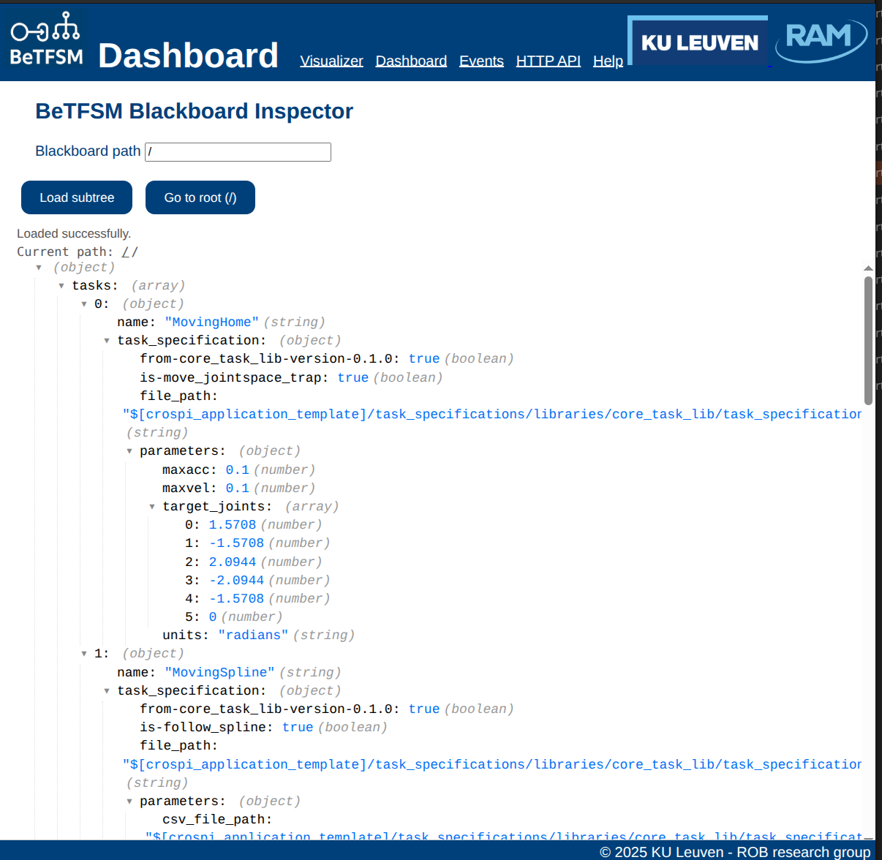Collapse task 0 object node
Screen dimensions: 882x860
coord(84,304)
